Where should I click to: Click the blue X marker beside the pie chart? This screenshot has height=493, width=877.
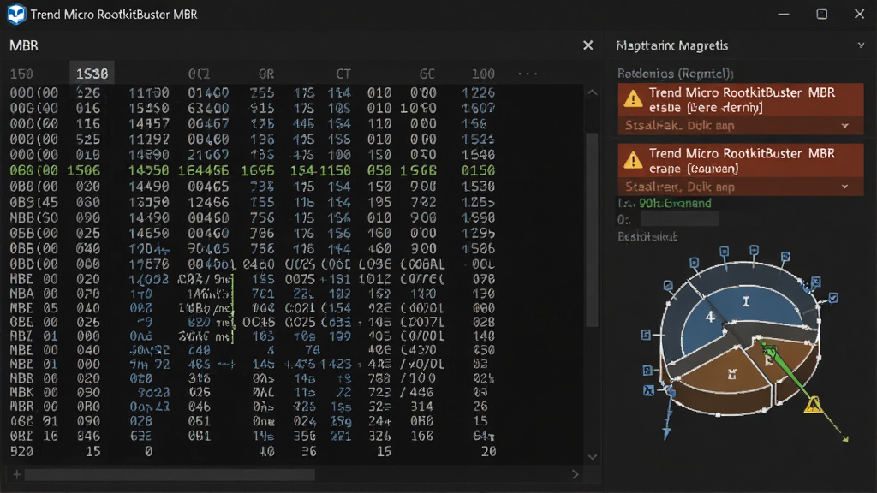coord(648,390)
